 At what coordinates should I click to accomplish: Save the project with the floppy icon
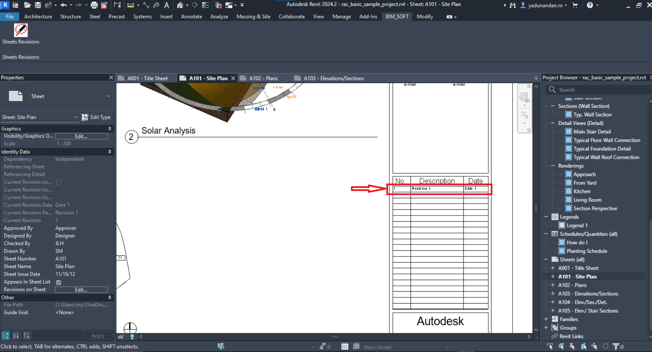coord(38,5)
